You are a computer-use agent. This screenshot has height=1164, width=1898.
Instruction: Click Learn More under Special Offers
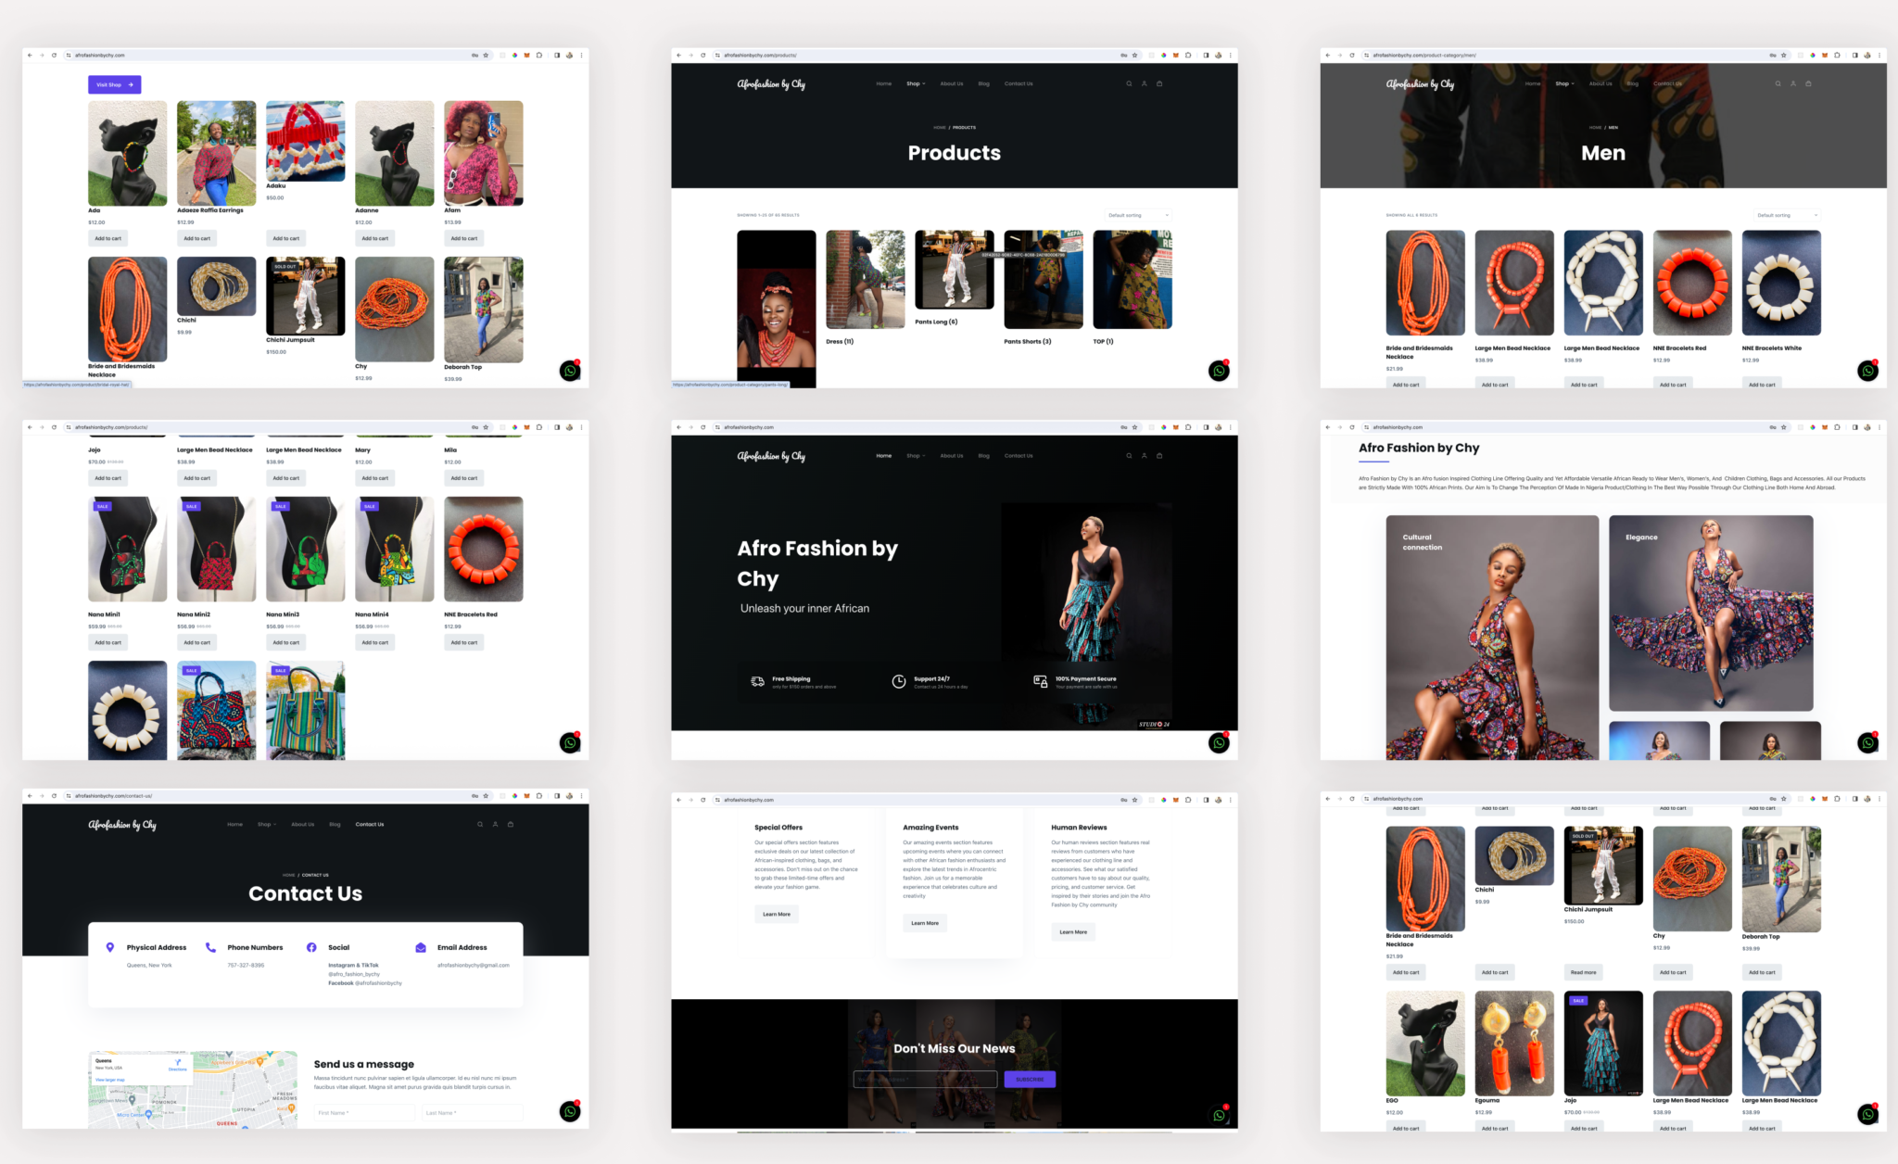[776, 914]
